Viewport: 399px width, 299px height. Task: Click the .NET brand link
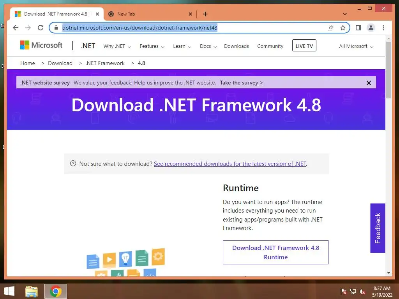click(88, 46)
